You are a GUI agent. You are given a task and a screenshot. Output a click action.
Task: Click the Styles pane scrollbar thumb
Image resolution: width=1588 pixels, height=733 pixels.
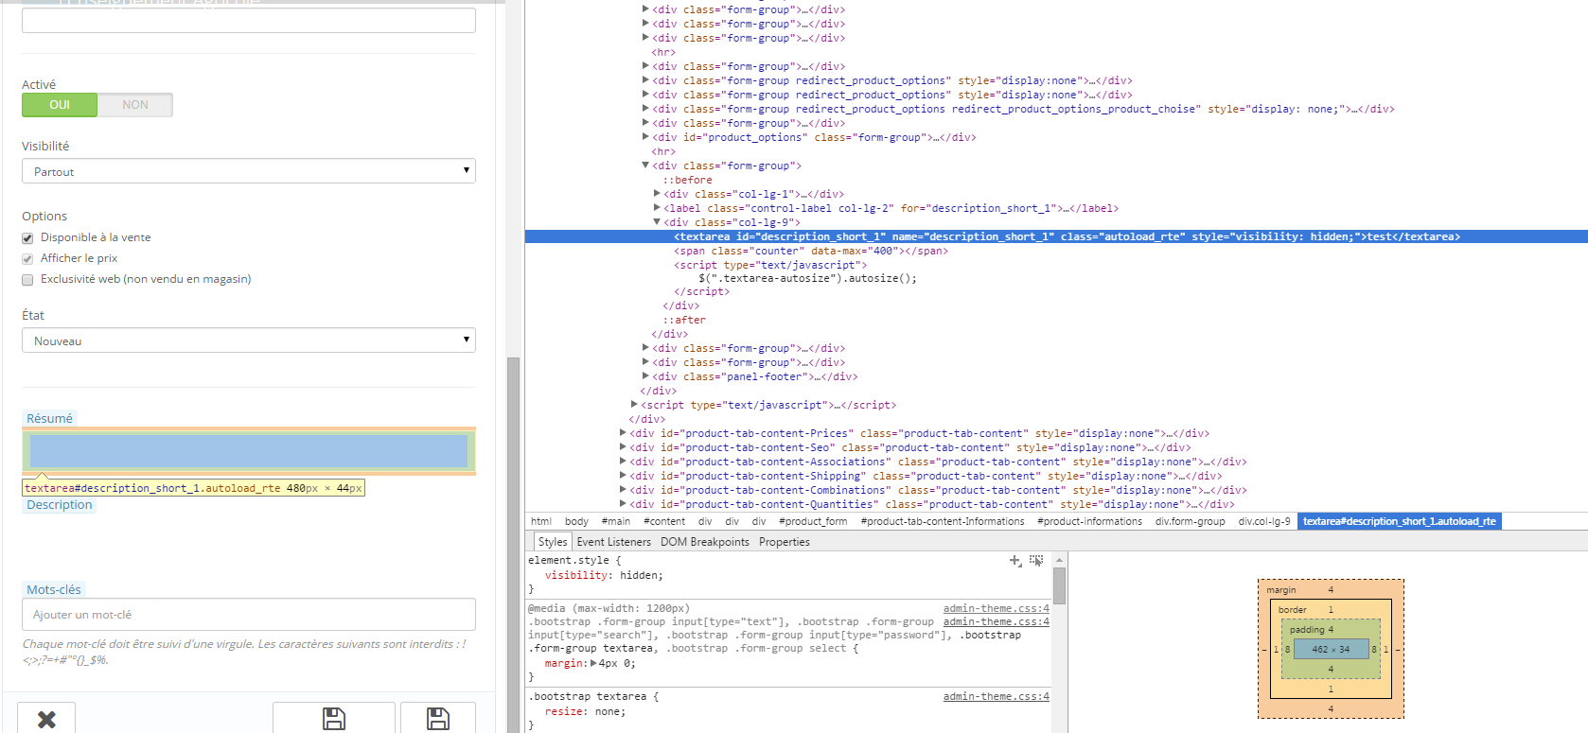[1060, 585]
